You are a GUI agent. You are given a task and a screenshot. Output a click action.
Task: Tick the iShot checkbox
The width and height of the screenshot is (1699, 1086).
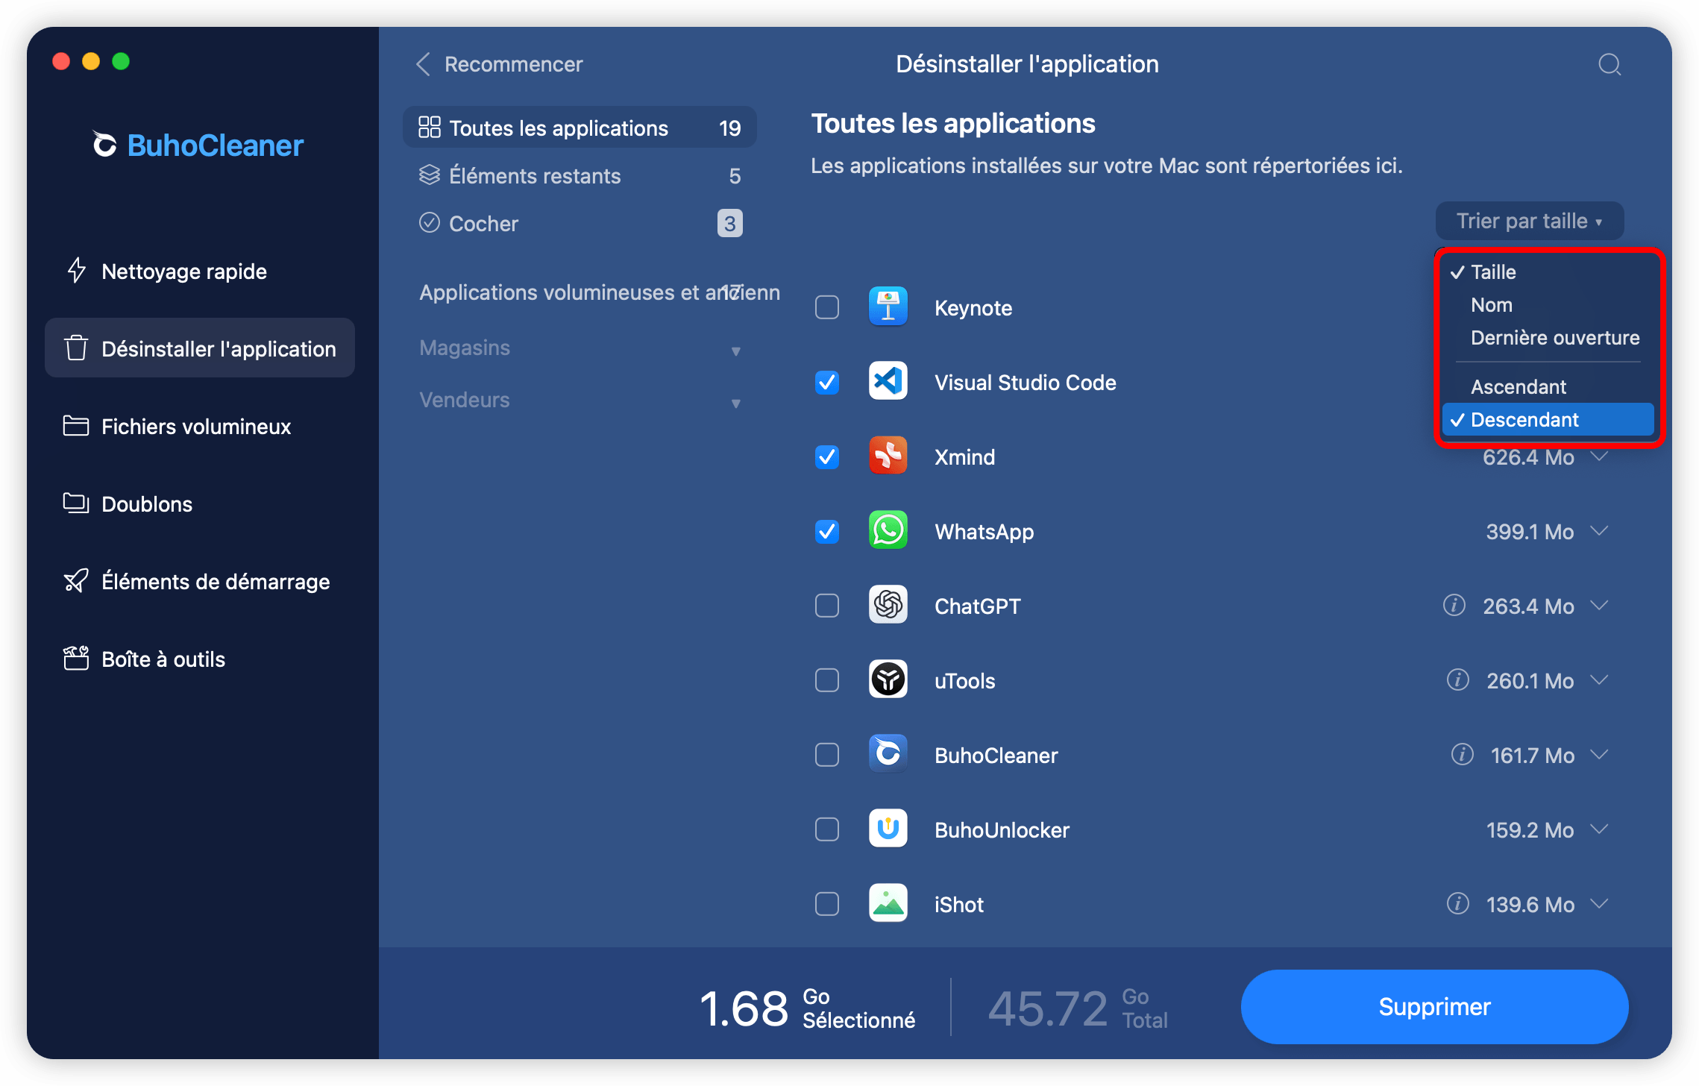click(x=827, y=904)
